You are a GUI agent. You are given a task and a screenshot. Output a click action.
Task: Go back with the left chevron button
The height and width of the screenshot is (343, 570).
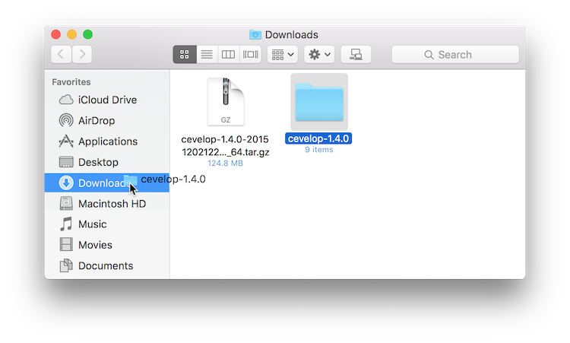pyautogui.click(x=61, y=55)
